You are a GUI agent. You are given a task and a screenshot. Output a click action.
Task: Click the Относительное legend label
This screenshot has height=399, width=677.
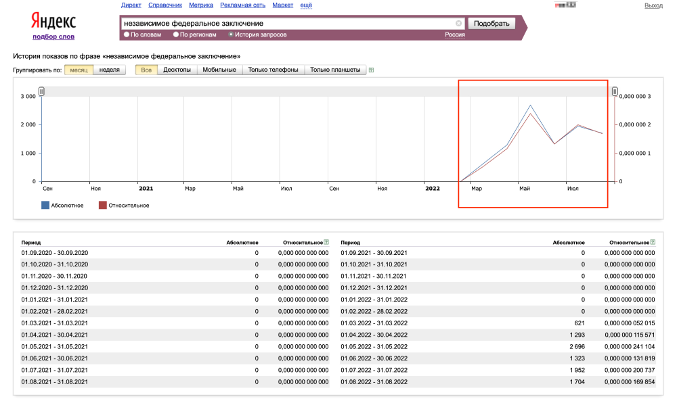click(x=129, y=206)
